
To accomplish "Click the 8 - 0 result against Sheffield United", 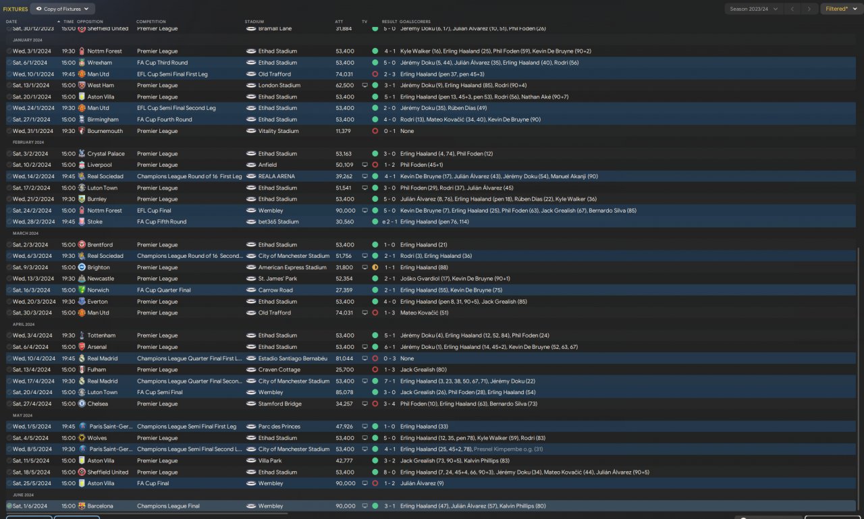I will 390,472.
